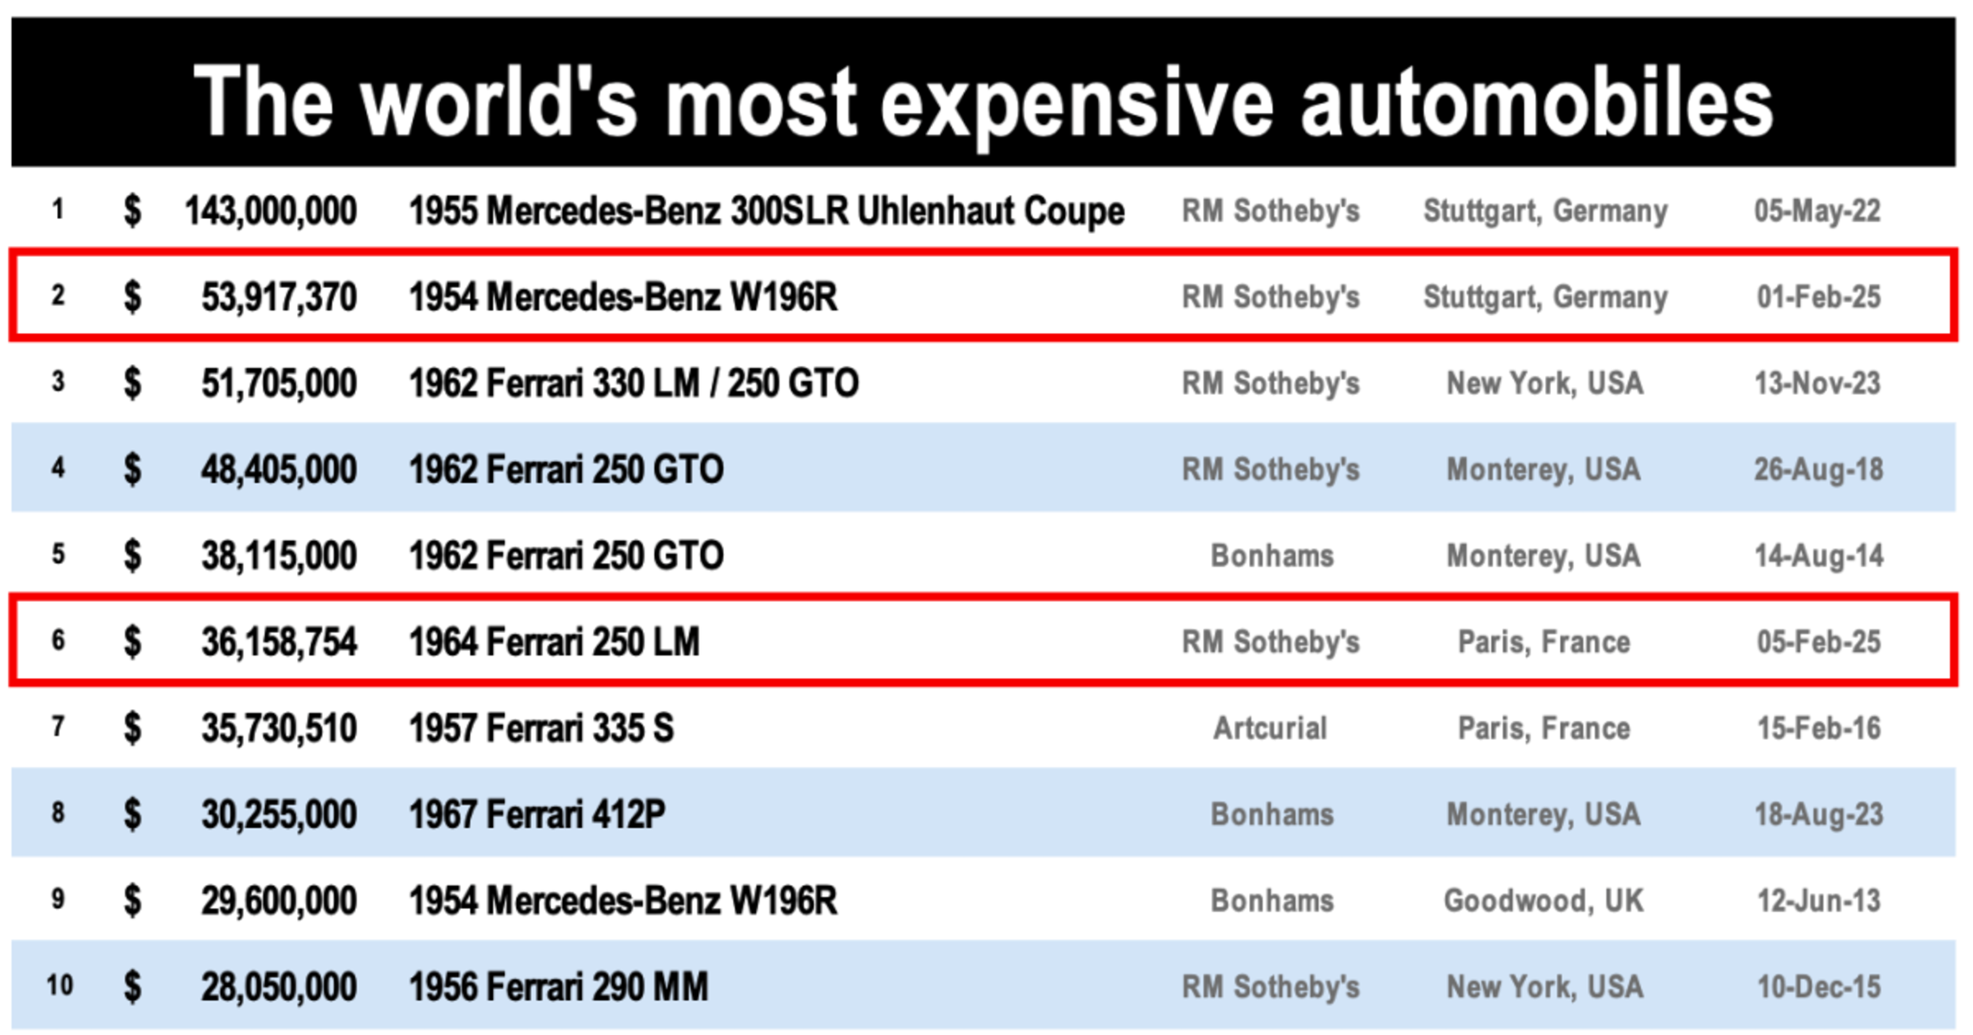Select the $143,000,000 price cell
The width and height of the screenshot is (1973, 1035).
[270, 211]
